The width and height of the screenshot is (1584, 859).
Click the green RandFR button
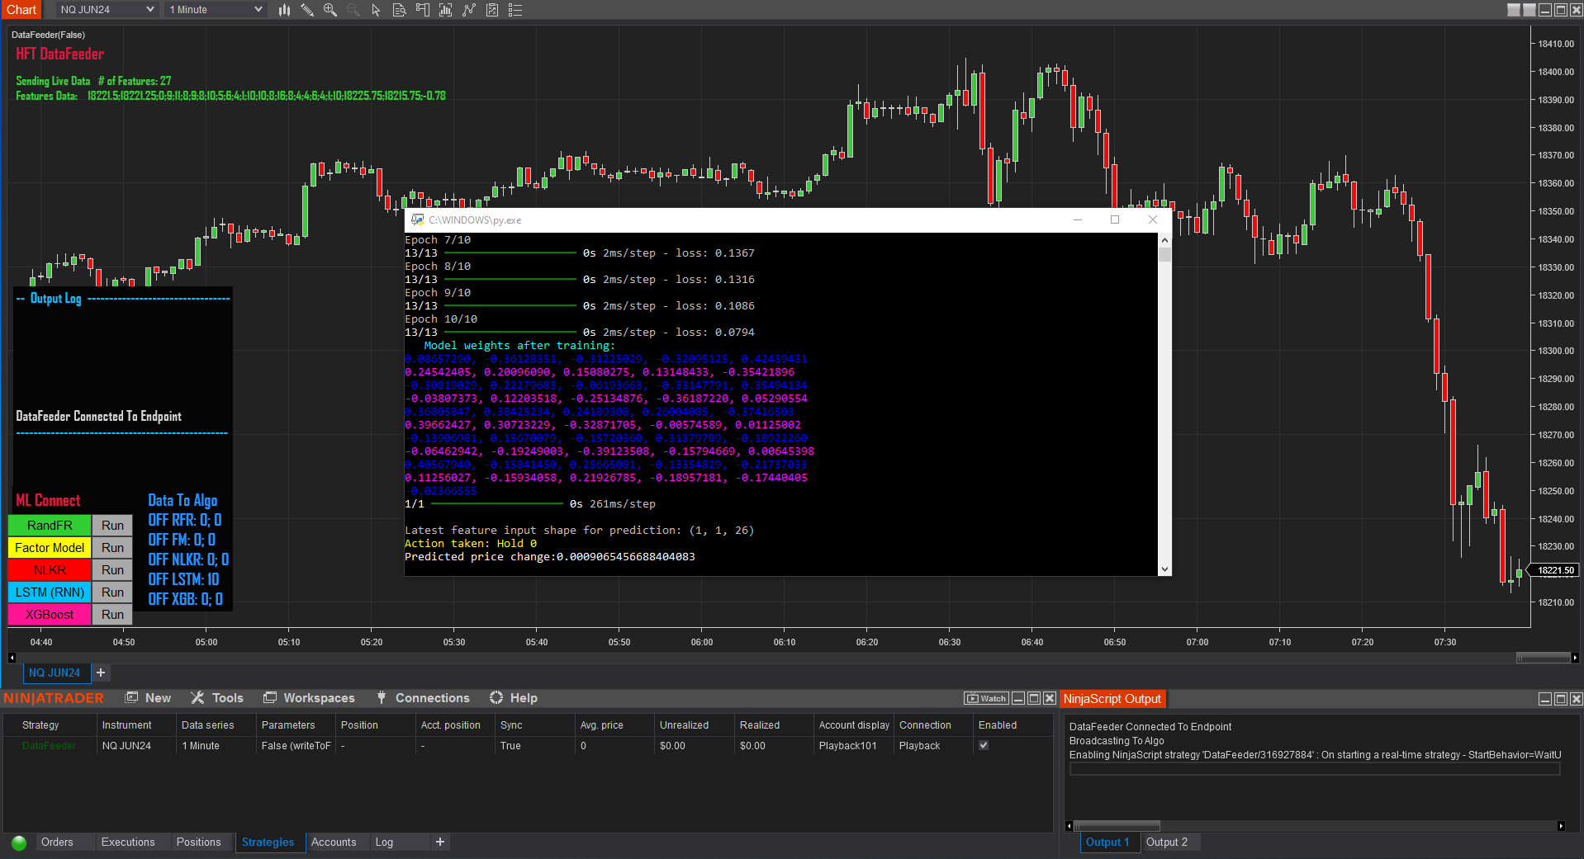point(50,526)
